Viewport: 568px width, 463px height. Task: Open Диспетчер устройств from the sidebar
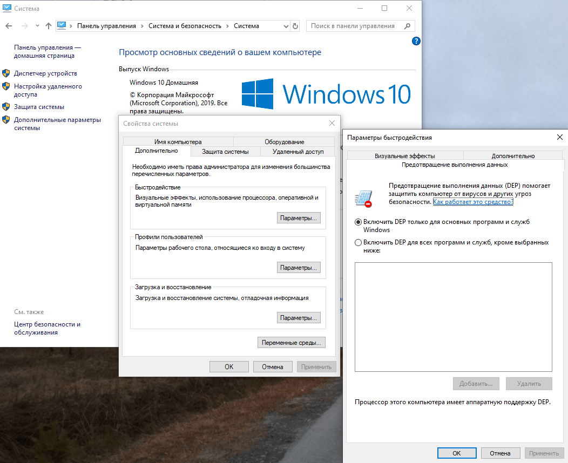[45, 73]
